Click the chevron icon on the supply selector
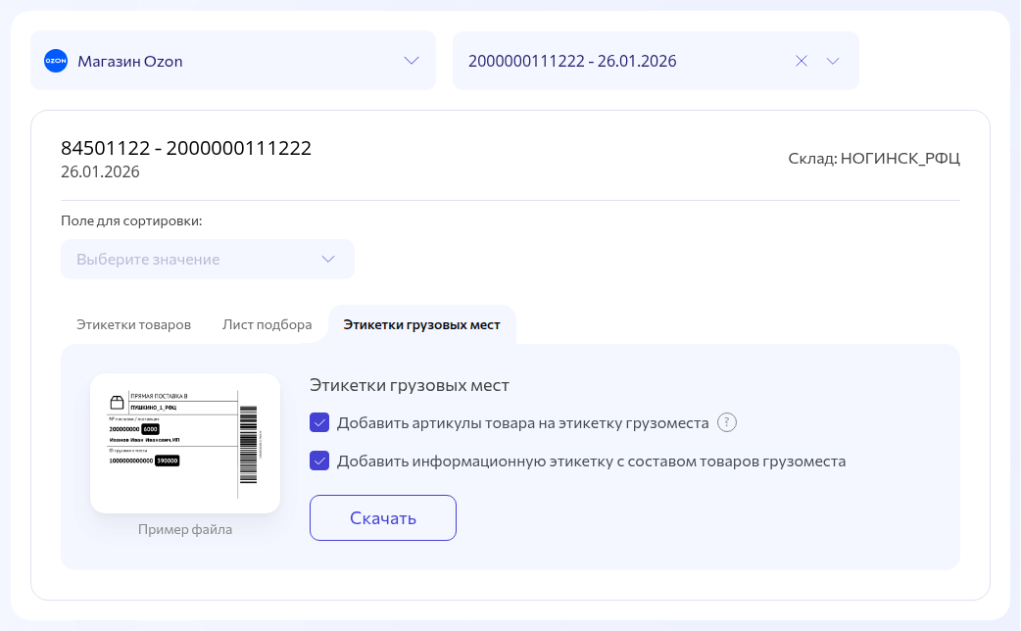This screenshot has height=631, width=1021. coord(833,61)
